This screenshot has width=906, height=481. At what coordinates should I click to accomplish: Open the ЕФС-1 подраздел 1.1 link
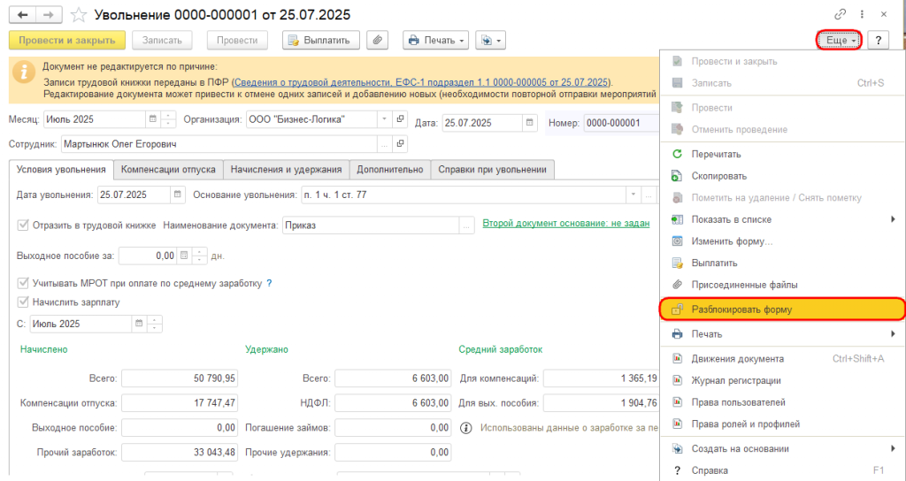tap(422, 82)
